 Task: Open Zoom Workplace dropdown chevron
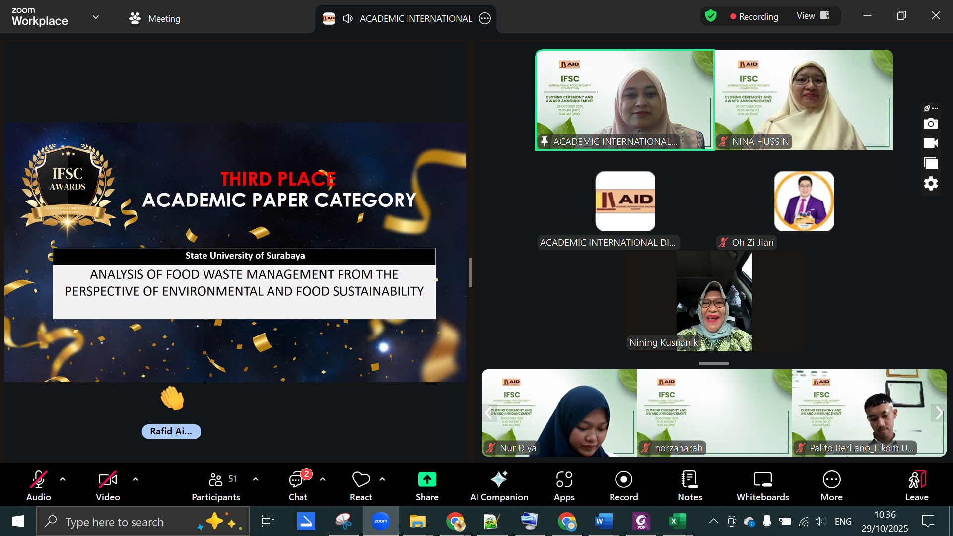click(x=96, y=17)
